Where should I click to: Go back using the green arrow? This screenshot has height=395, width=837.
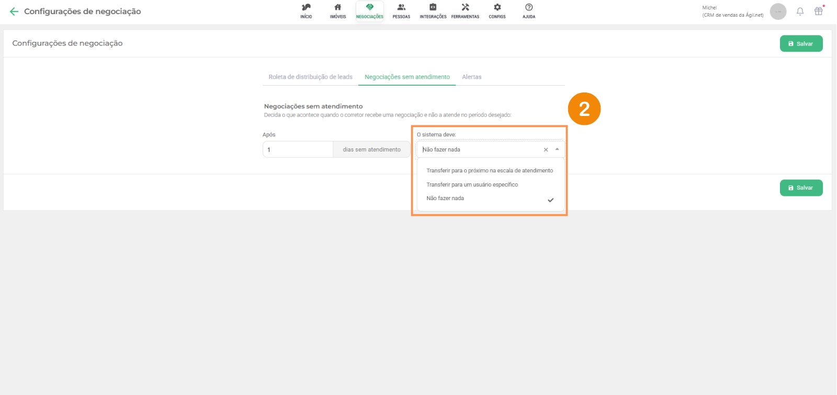(x=14, y=11)
